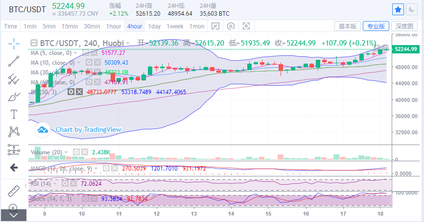Switch to 1min interval
This screenshot has height=222, width=424.
tap(30, 26)
